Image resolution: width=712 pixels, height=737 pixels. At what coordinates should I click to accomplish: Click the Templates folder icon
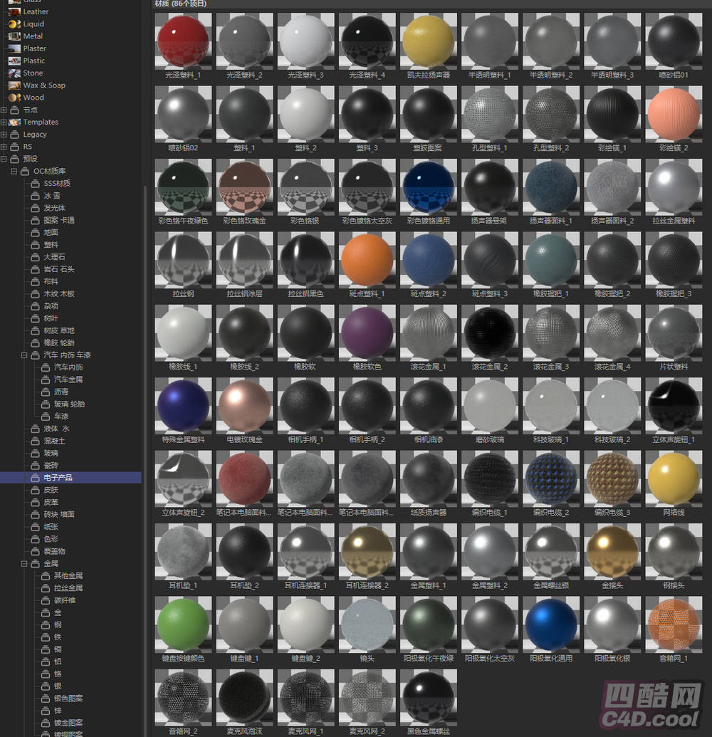pos(14,122)
